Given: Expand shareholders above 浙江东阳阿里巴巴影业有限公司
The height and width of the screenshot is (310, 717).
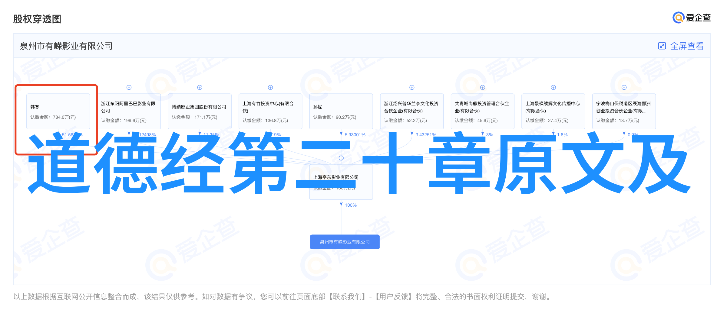Looking at the screenshot, I should (x=129, y=87).
